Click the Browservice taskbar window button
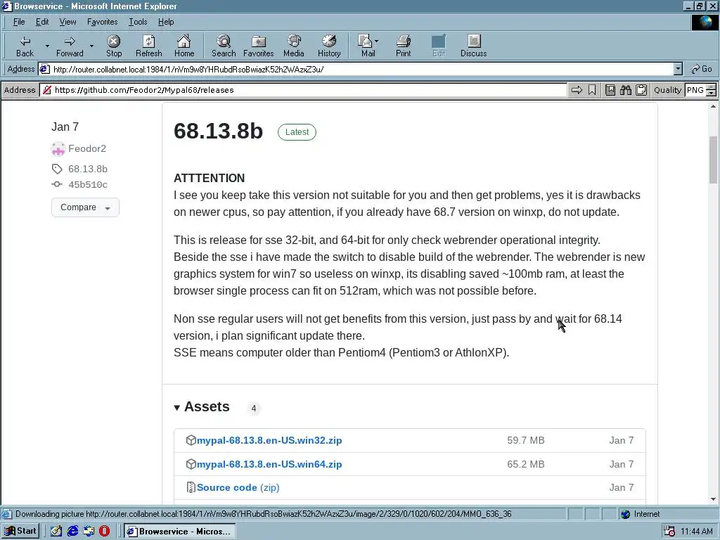The image size is (720, 540). tap(179, 532)
